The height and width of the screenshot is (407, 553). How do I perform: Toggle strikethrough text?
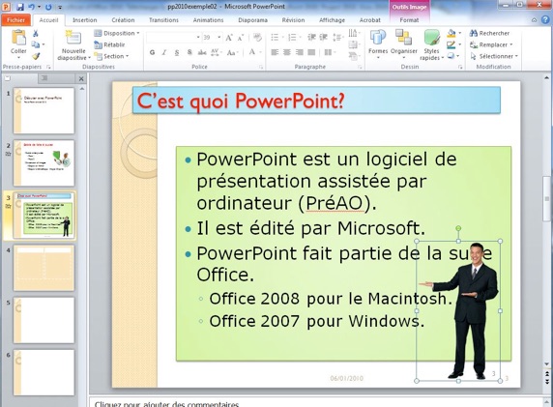click(x=202, y=52)
